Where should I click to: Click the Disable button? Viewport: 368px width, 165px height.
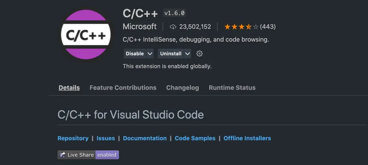[135, 54]
